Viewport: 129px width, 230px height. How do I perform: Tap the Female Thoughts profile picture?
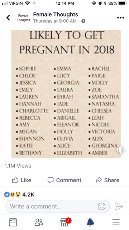(x=23, y=18)
